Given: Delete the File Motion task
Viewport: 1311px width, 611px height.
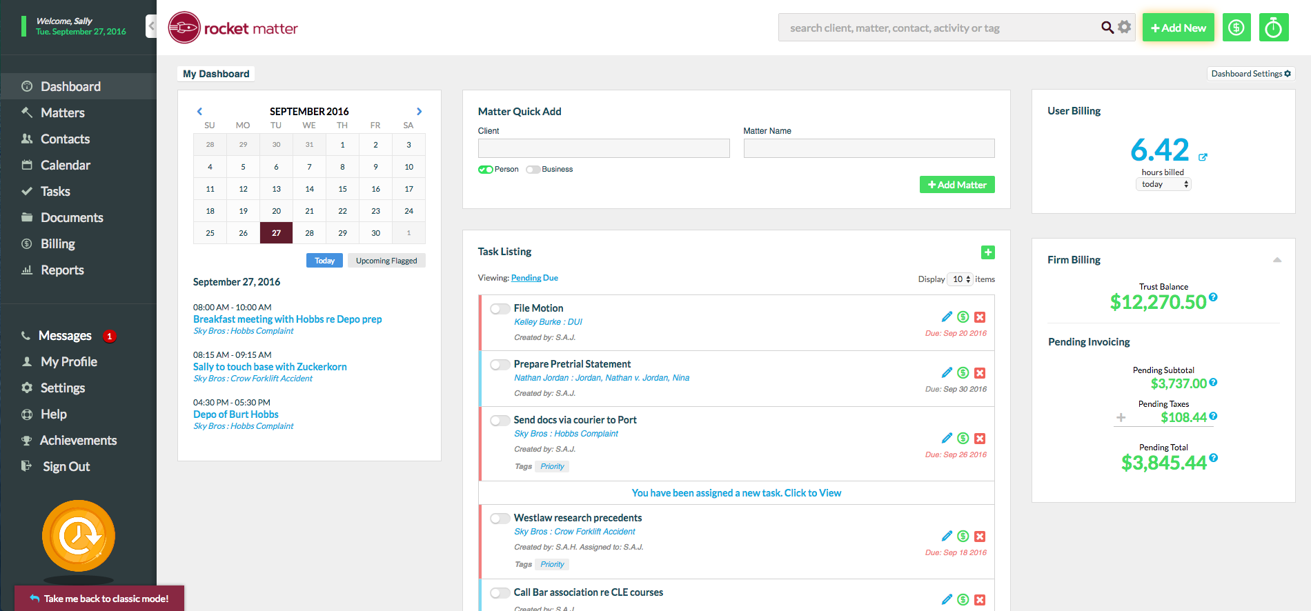Looking at the screenshot, I should coord(980,317).
